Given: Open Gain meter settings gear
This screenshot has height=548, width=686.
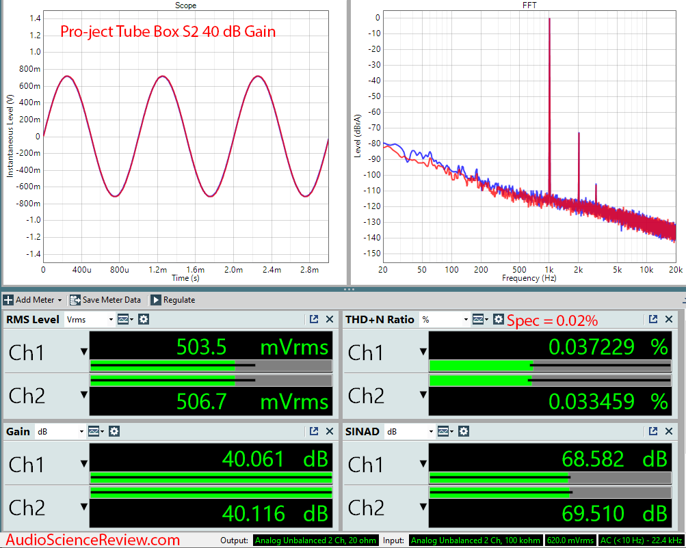Looking at the screenshot, I should [114, 431].
